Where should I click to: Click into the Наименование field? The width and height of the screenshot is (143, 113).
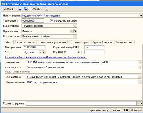pyautogui.click(x=81, y=16)
